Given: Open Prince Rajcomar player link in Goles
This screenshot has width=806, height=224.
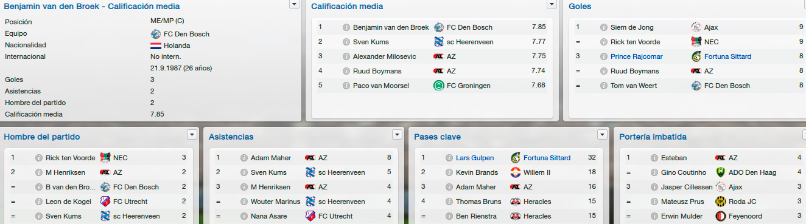Looking at the screenshot, I should coord(637,56).
